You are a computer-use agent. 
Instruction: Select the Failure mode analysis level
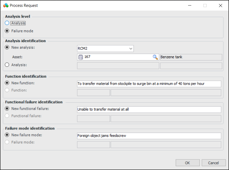7,31
